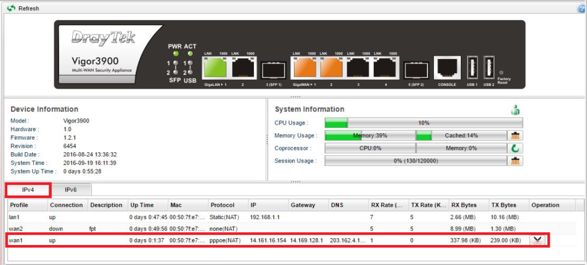
Task: Clear memory cache with the broom icon
Action: tap(516, 136)
